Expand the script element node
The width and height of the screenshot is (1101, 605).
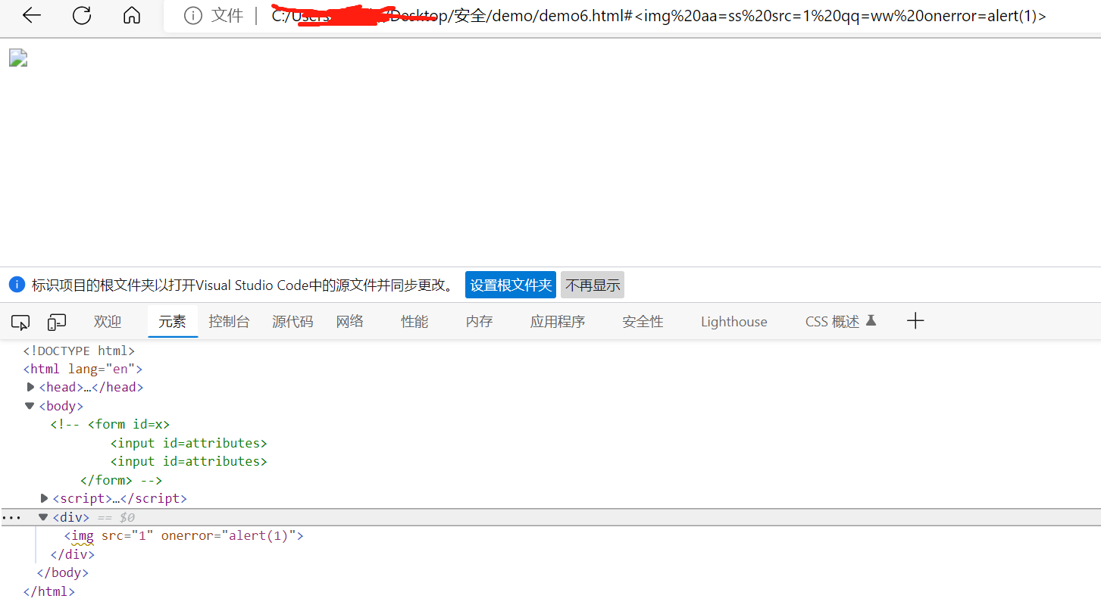pos(45,498)
